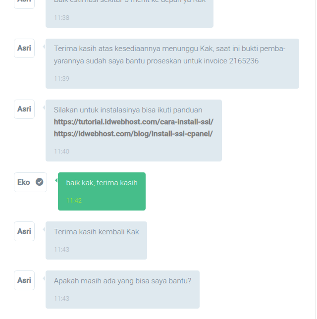Click the Asri badge beside the panduan links
Image resolution: width=317 pixels, height=319 pixels.
(x=24, y=109)
